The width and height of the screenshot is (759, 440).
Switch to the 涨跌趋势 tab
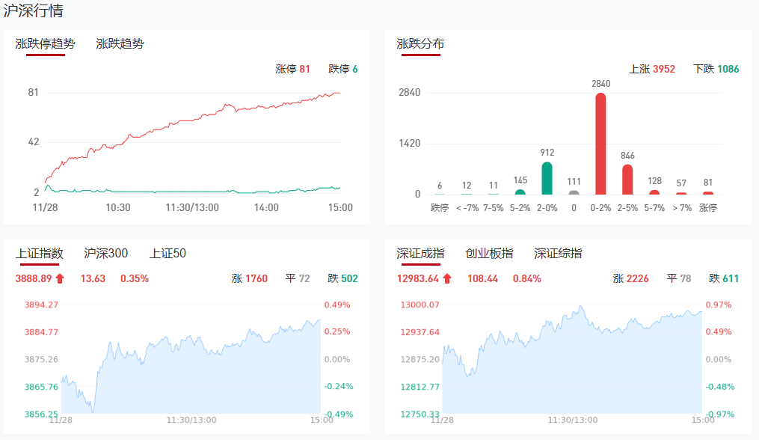tap(120, 44)
